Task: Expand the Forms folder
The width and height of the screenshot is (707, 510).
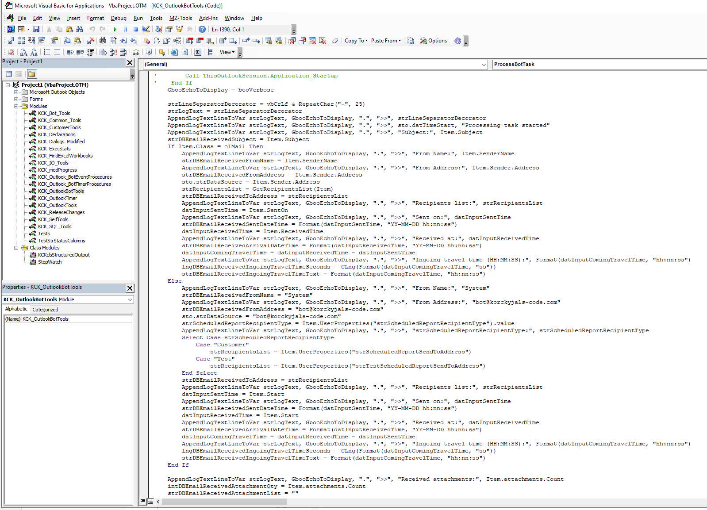Action: [16, 99]
